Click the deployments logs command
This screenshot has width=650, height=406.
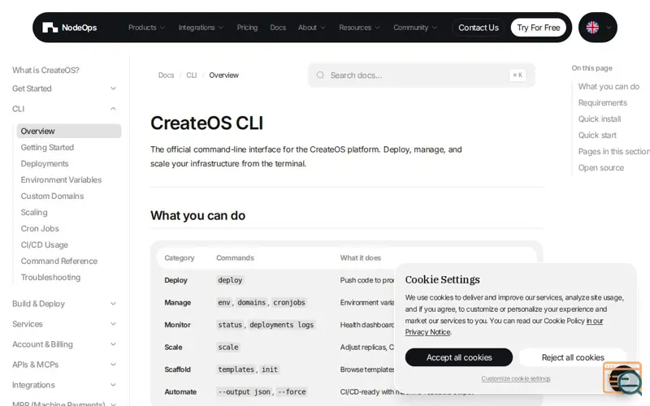pos(281,325)
